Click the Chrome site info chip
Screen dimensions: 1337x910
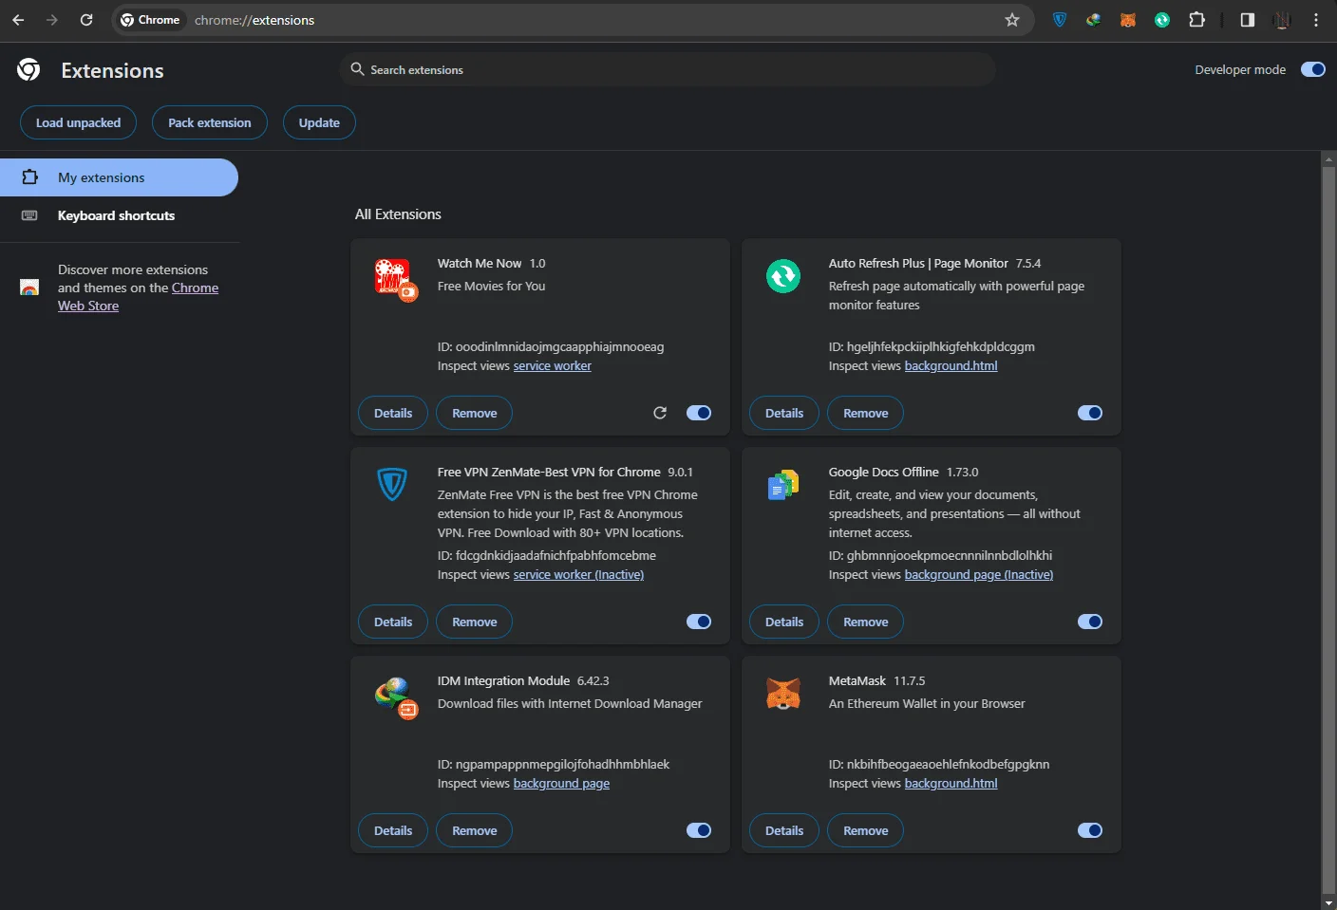pos(150,20)
